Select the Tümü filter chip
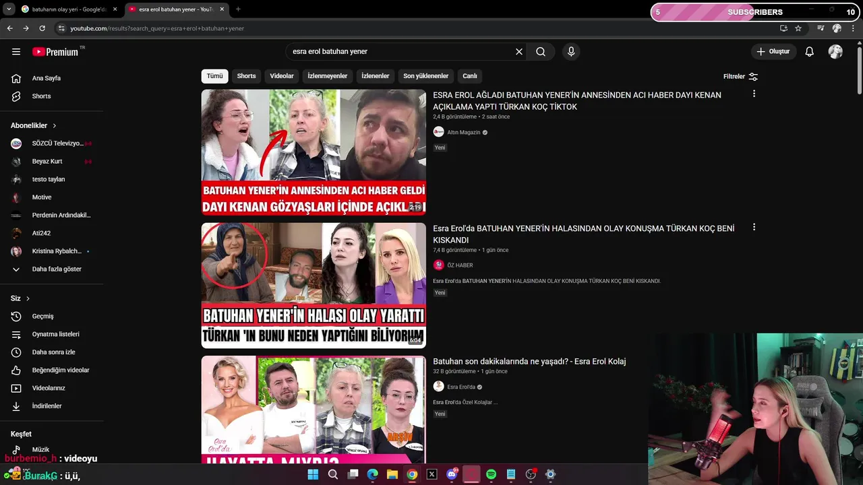Image resolution: width=863 pixels, height=485 pixels. click(214, 76)
